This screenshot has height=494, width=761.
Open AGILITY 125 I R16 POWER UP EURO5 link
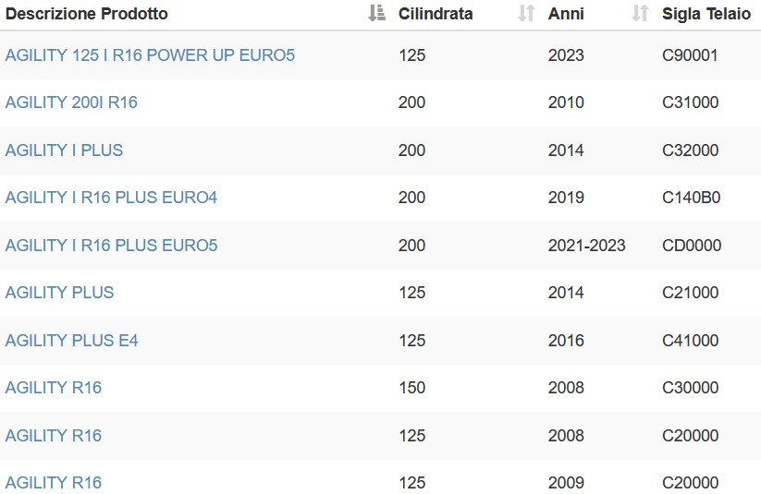pyautogui.click(x=150, y=55)
